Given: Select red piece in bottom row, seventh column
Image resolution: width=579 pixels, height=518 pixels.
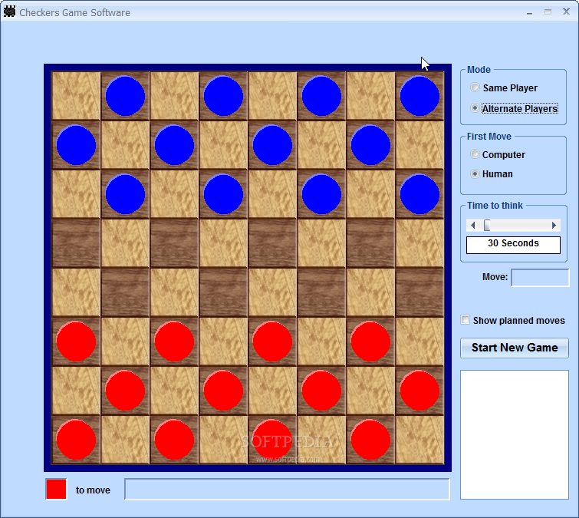Looking at the screenshot, I should [370, 440].
